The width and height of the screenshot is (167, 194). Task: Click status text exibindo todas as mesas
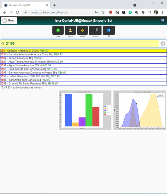click(27, 87)
